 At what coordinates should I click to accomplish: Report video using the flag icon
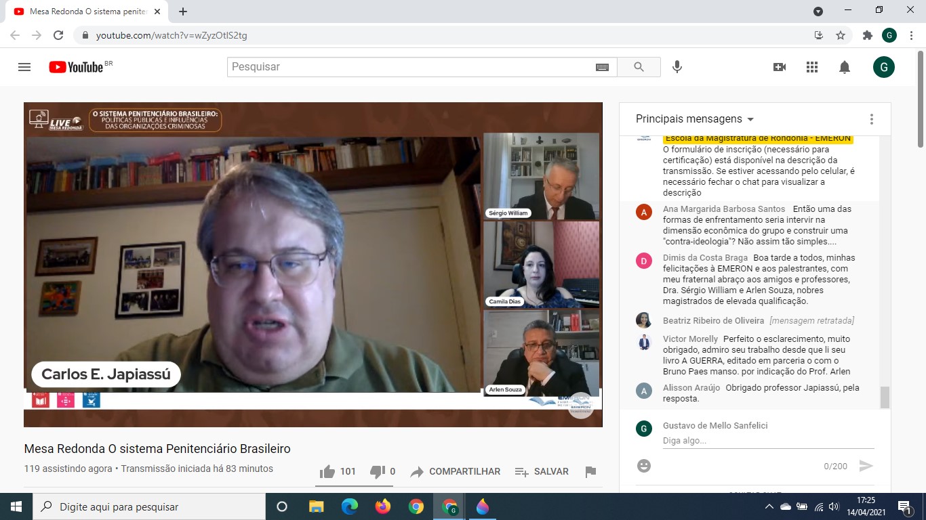[x=590, y=472]
